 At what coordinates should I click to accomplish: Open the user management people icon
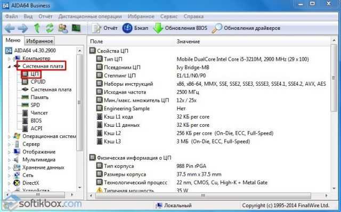click(x=63, y=28)
